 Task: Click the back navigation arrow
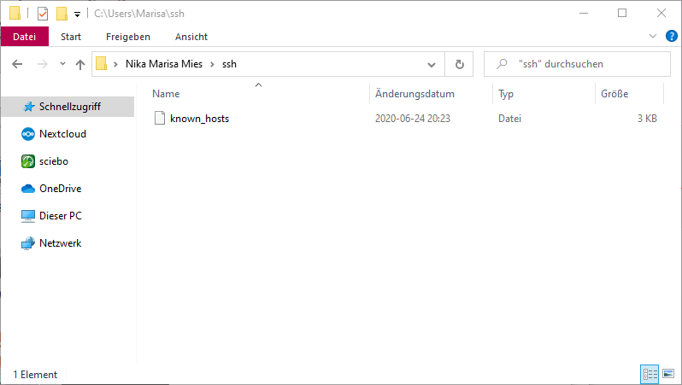17,64
